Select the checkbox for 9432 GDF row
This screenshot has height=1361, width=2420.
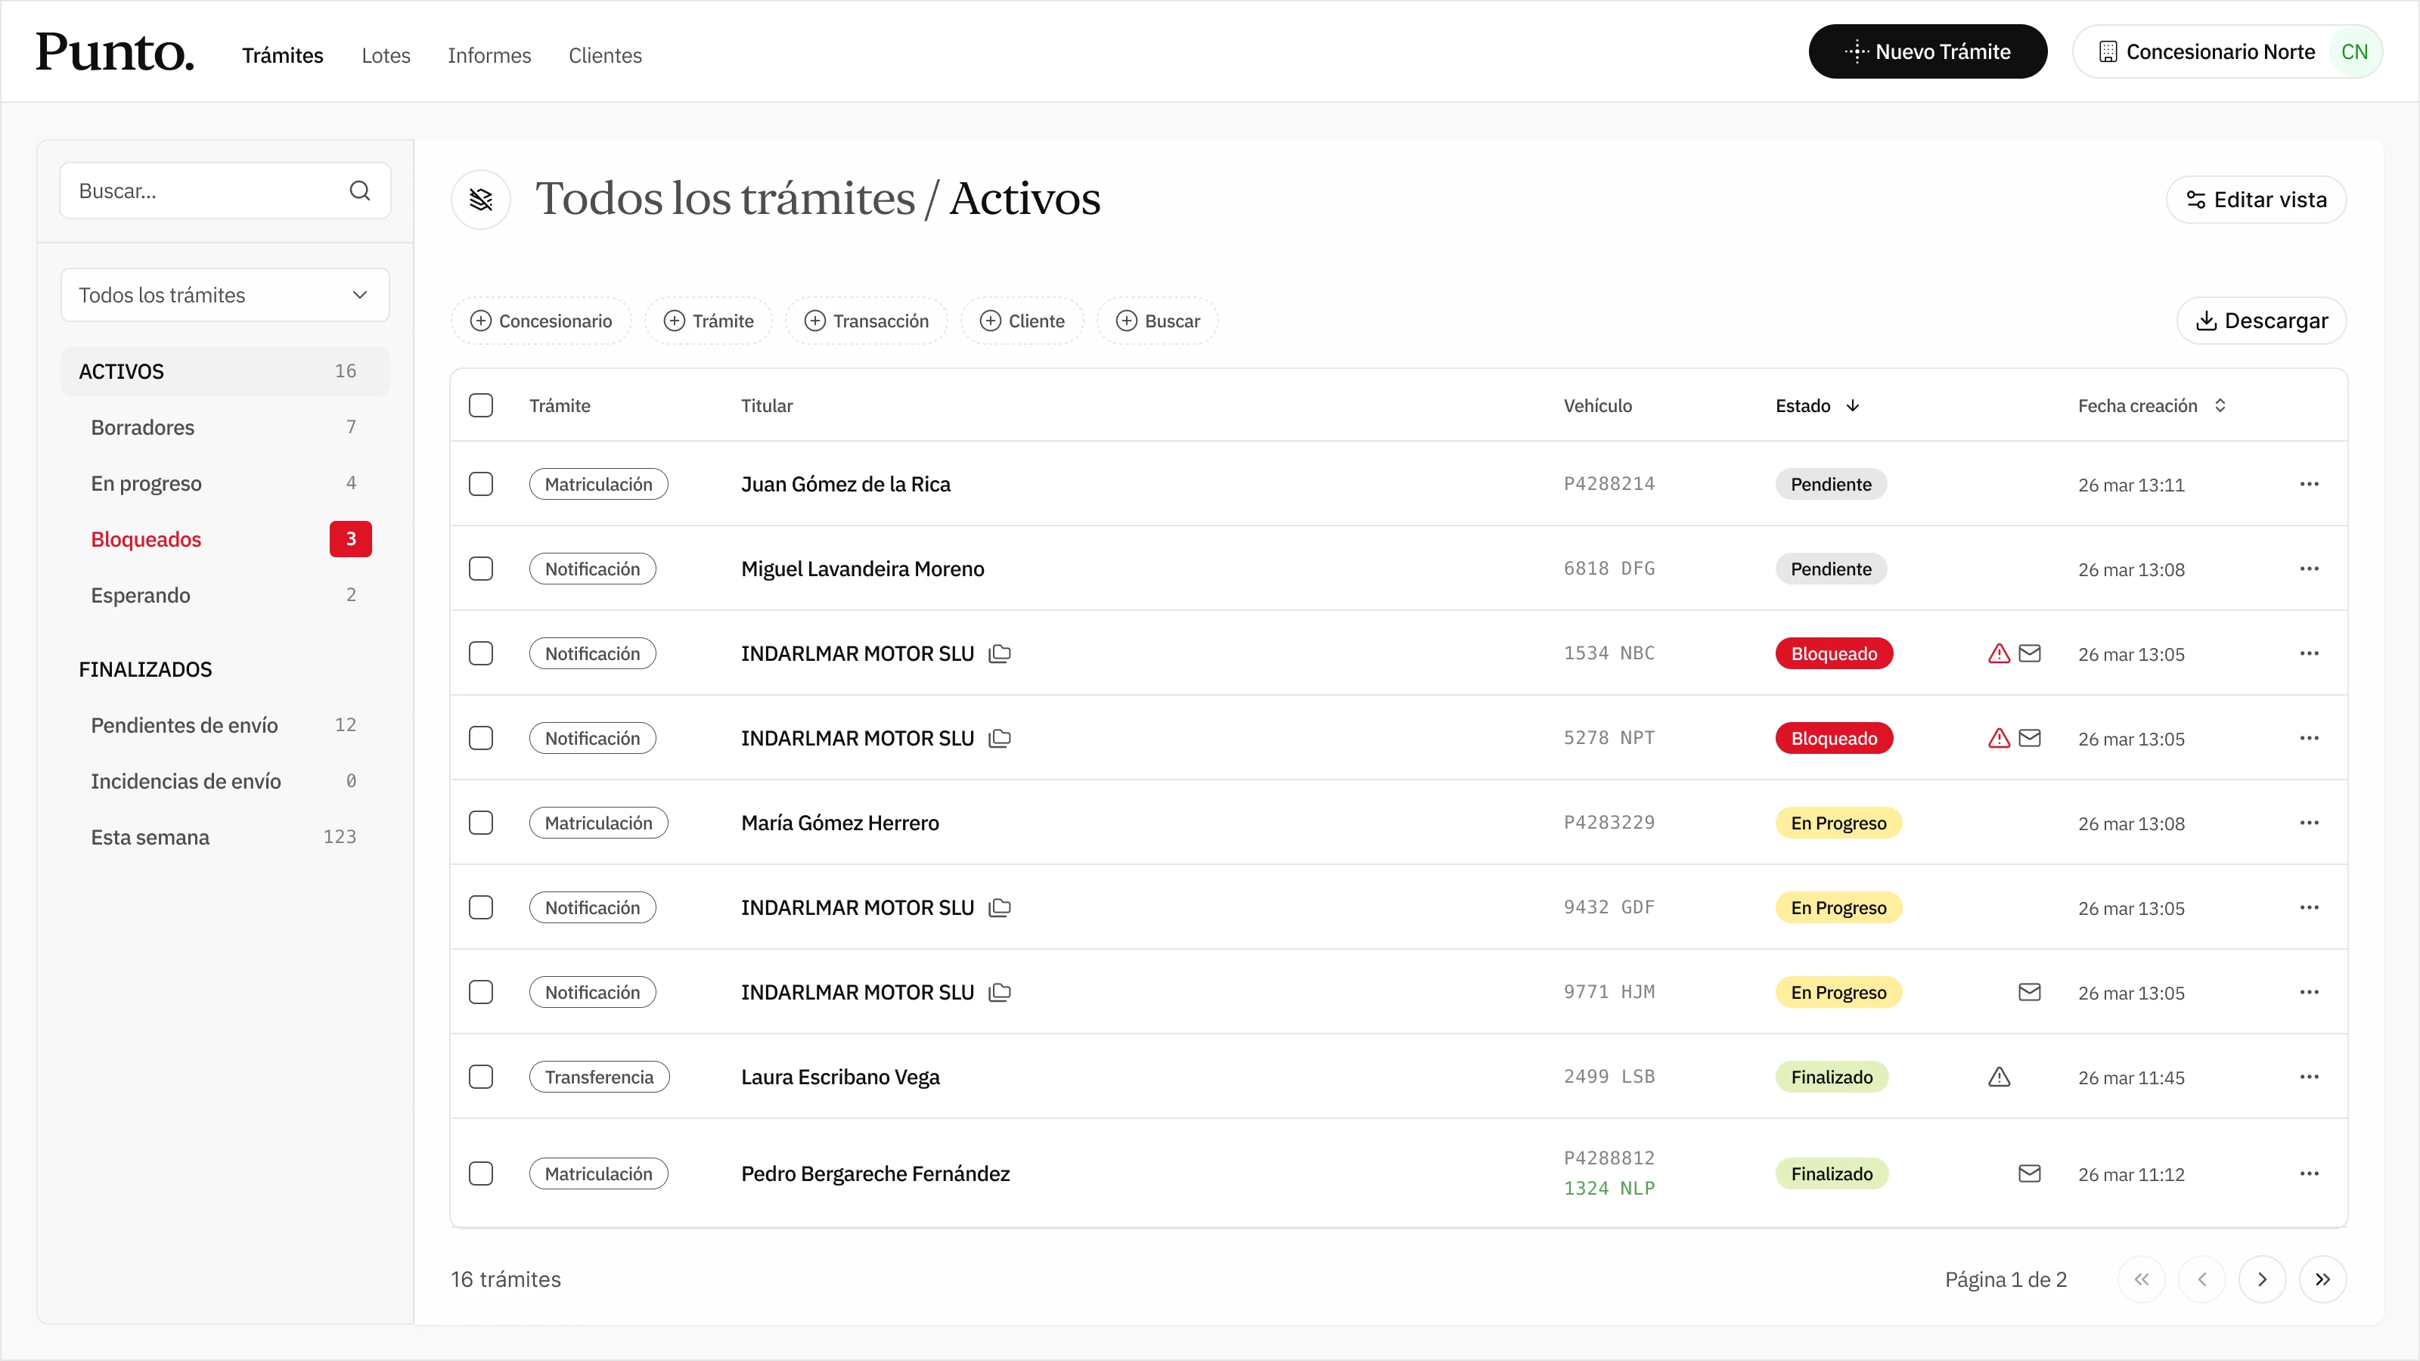[x=481, y=907]
